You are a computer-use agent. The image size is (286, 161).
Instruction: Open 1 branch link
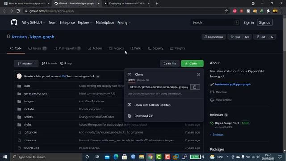pos(50,64)
